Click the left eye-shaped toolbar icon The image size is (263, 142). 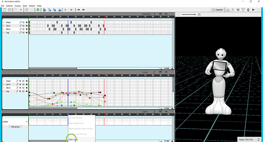(x=79, y=10)
